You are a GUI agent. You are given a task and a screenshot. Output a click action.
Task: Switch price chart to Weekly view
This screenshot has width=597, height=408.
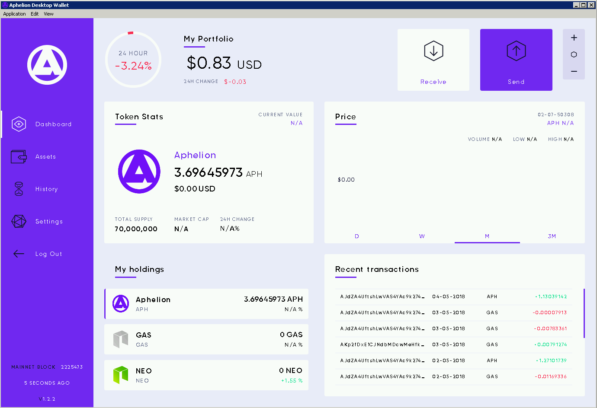pos(422,236)
